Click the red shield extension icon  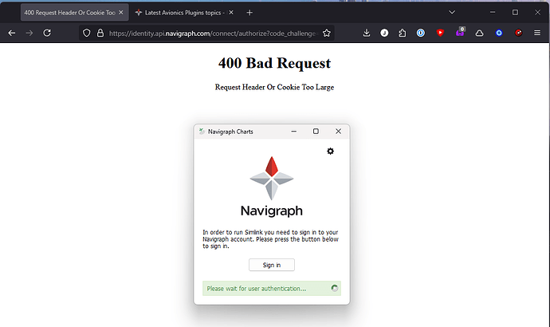click(440, 33)
